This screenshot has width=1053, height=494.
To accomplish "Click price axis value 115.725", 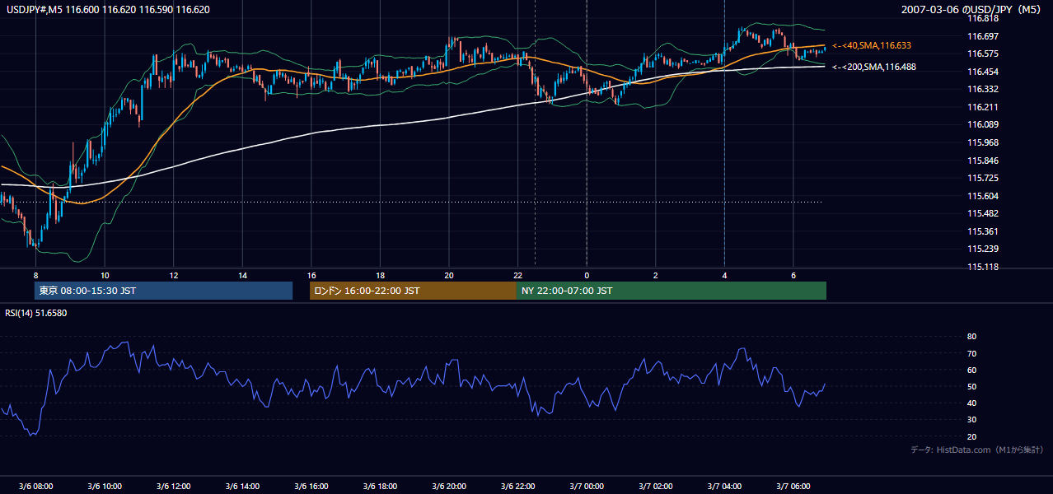I will (x=982, y=178).
